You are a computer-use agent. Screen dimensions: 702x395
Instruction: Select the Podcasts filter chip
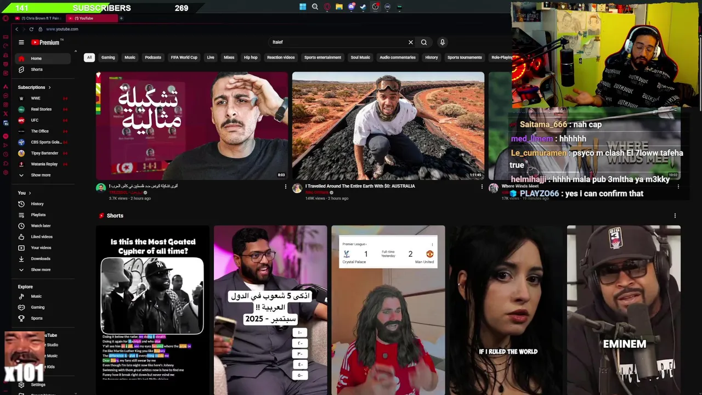point(153,57)
